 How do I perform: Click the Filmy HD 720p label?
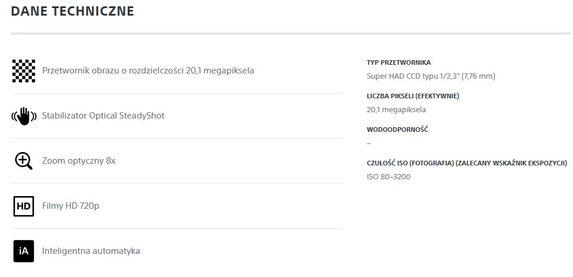click(71, 206)
